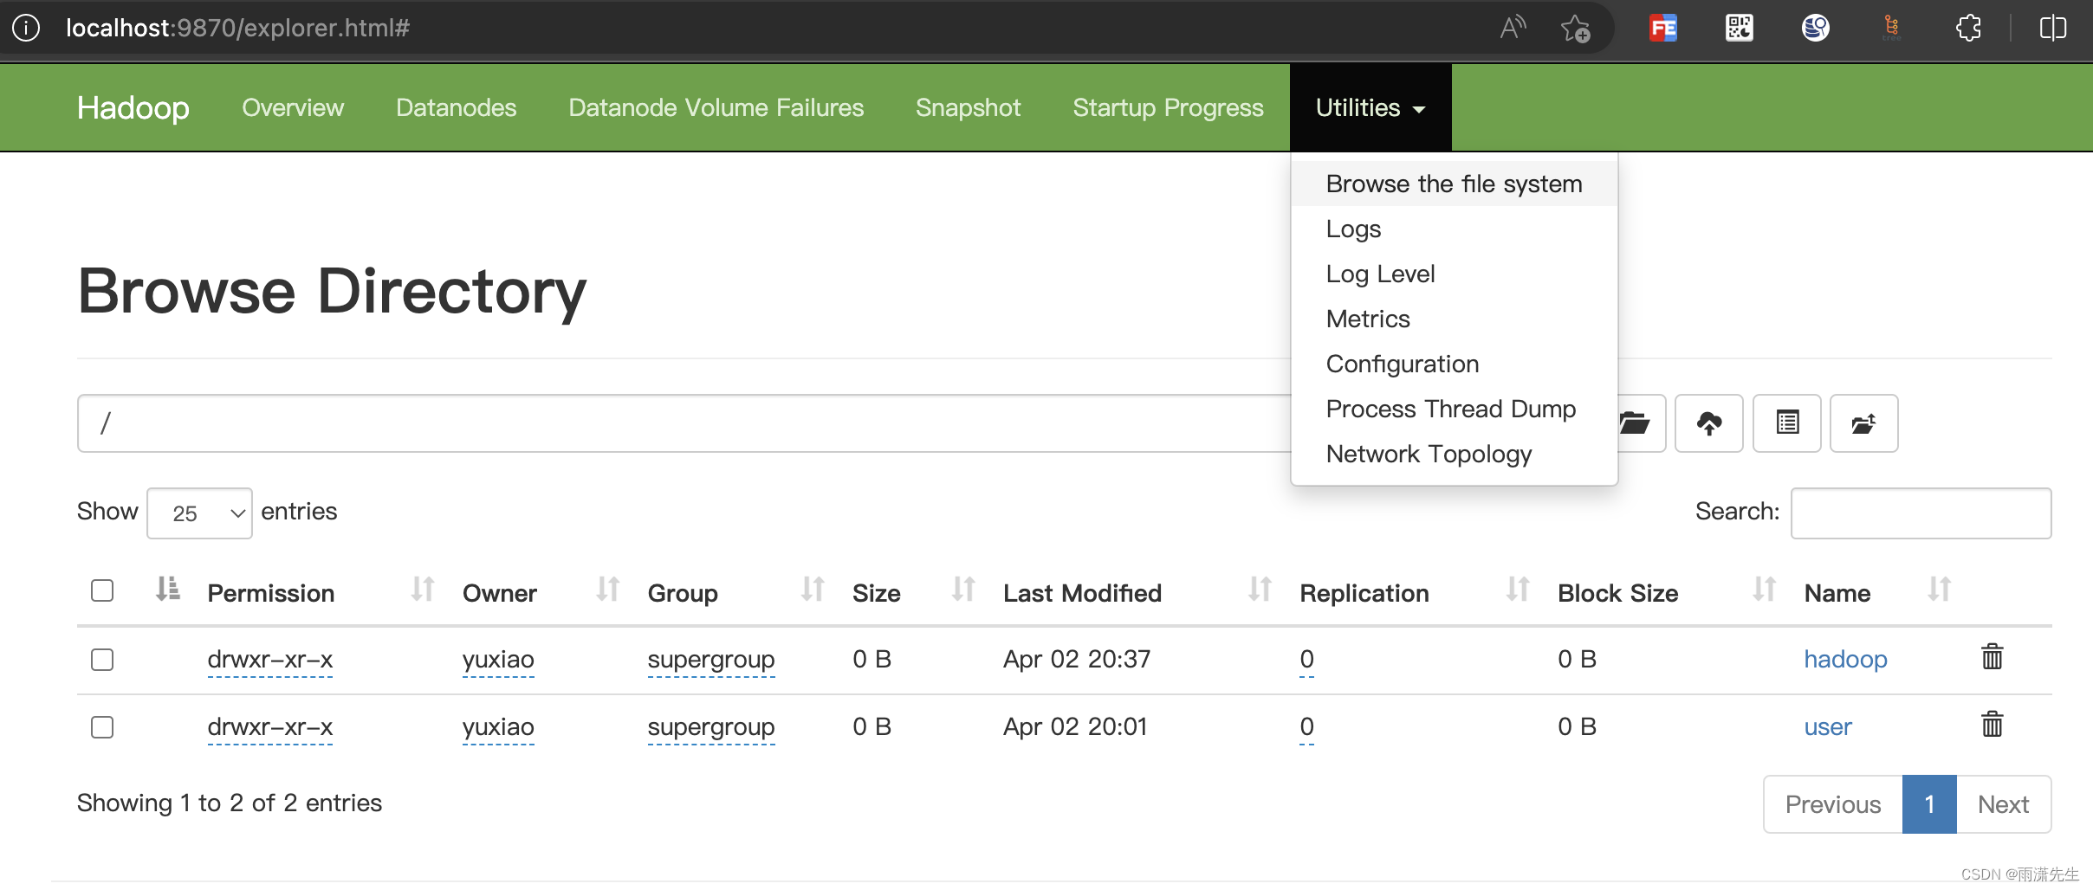Delete the user directory with trash icon

(x=1992, y=725)
